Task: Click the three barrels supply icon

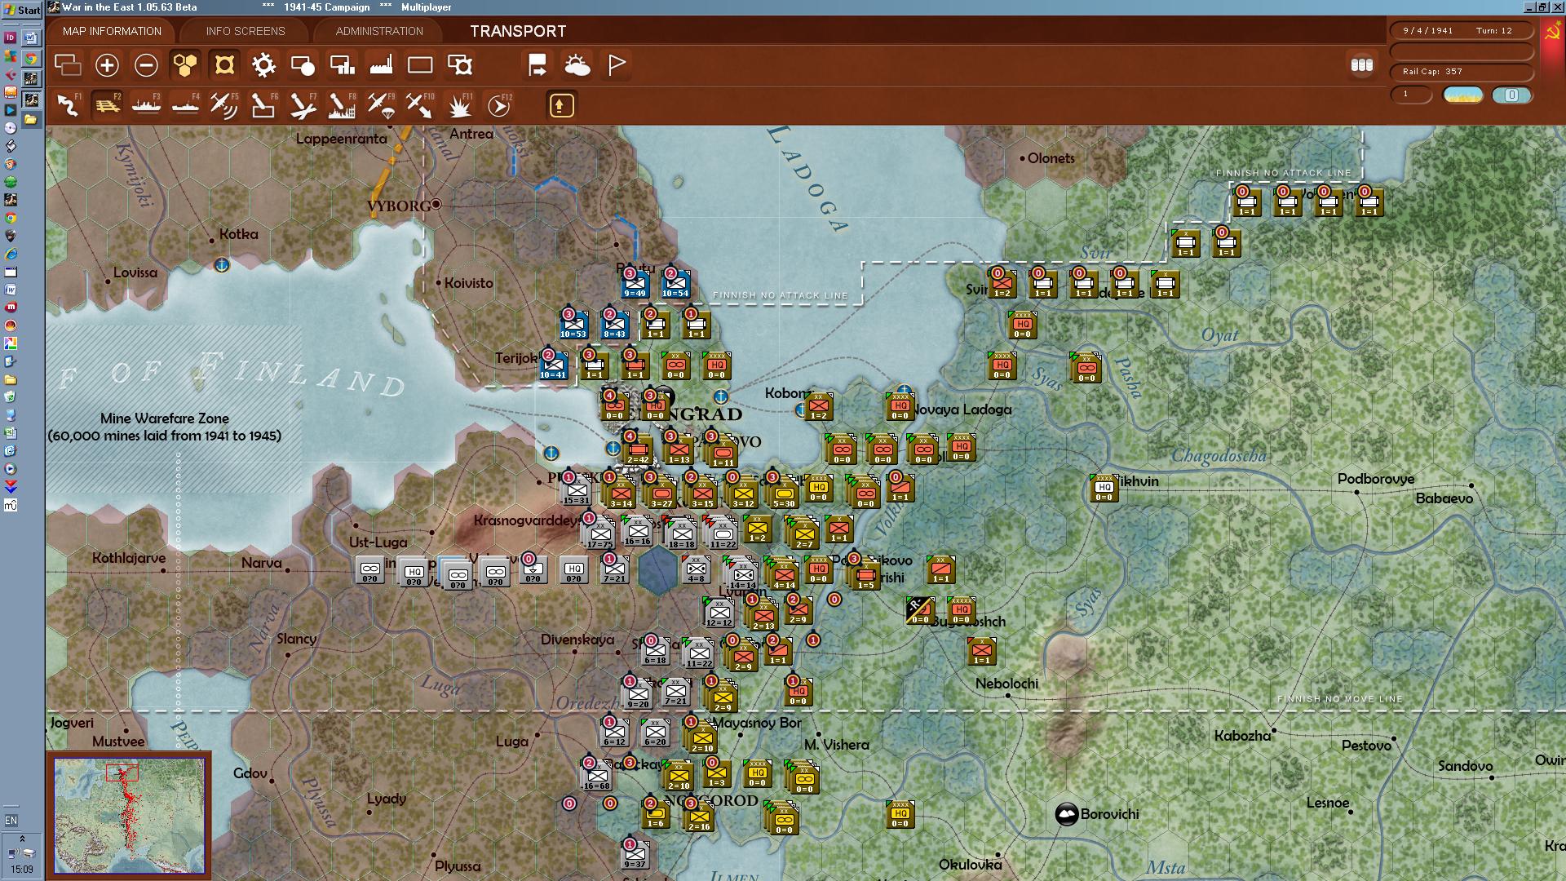Action: (x=1361, y=65)
